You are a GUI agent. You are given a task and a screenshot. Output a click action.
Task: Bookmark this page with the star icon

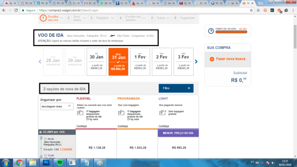click(x=251, y=11)
